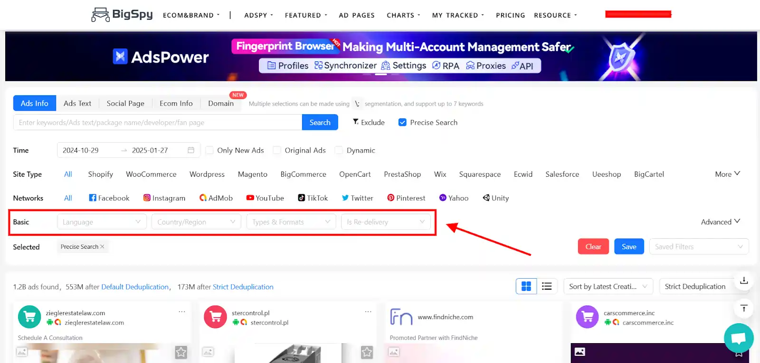The image size is (760, 363).
Task: Filter networks by Unity
Action: 496,198
